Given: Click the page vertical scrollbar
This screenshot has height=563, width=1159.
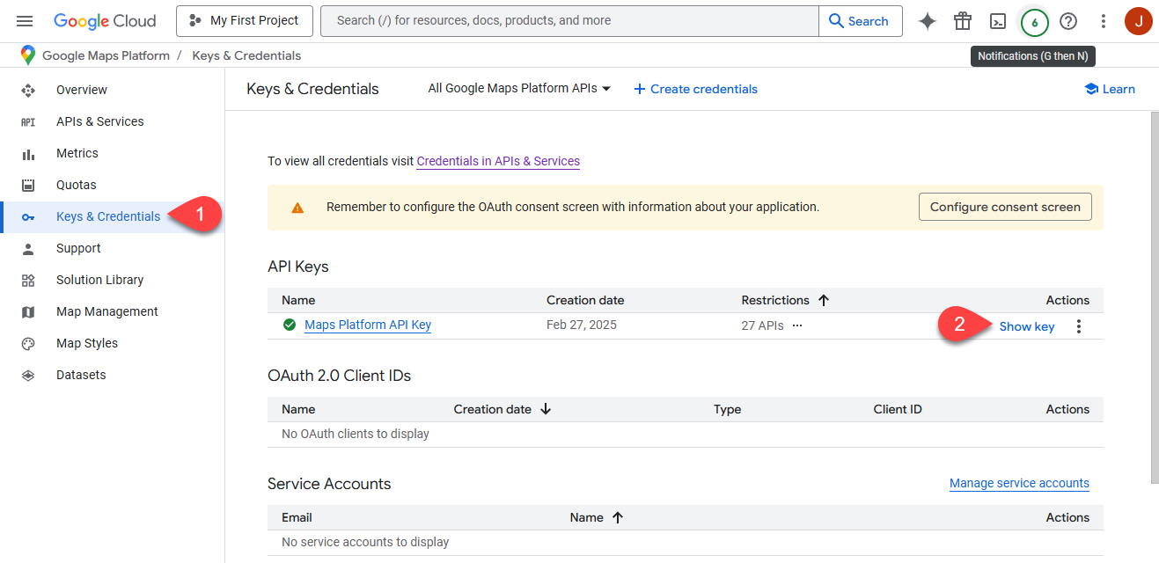Looking at the screenshot, I should click(x=1154, y=297).
